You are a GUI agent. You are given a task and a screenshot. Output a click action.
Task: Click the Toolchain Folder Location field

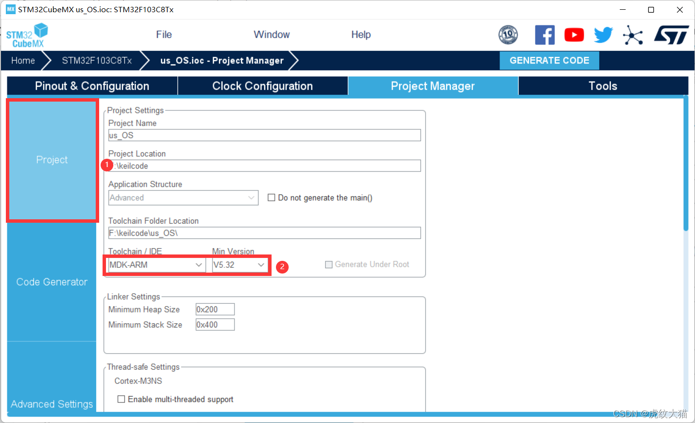pyautogui.click(x=264, y=233)
